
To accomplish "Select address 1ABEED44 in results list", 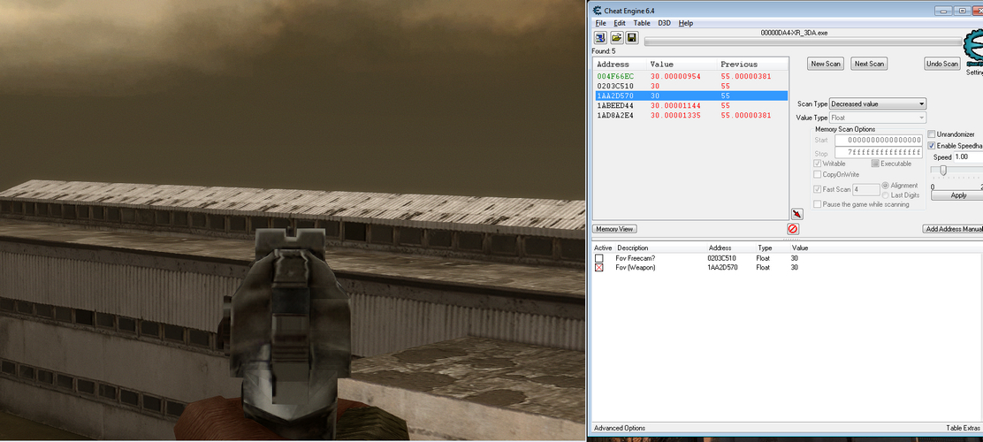I will coord(615,105).
